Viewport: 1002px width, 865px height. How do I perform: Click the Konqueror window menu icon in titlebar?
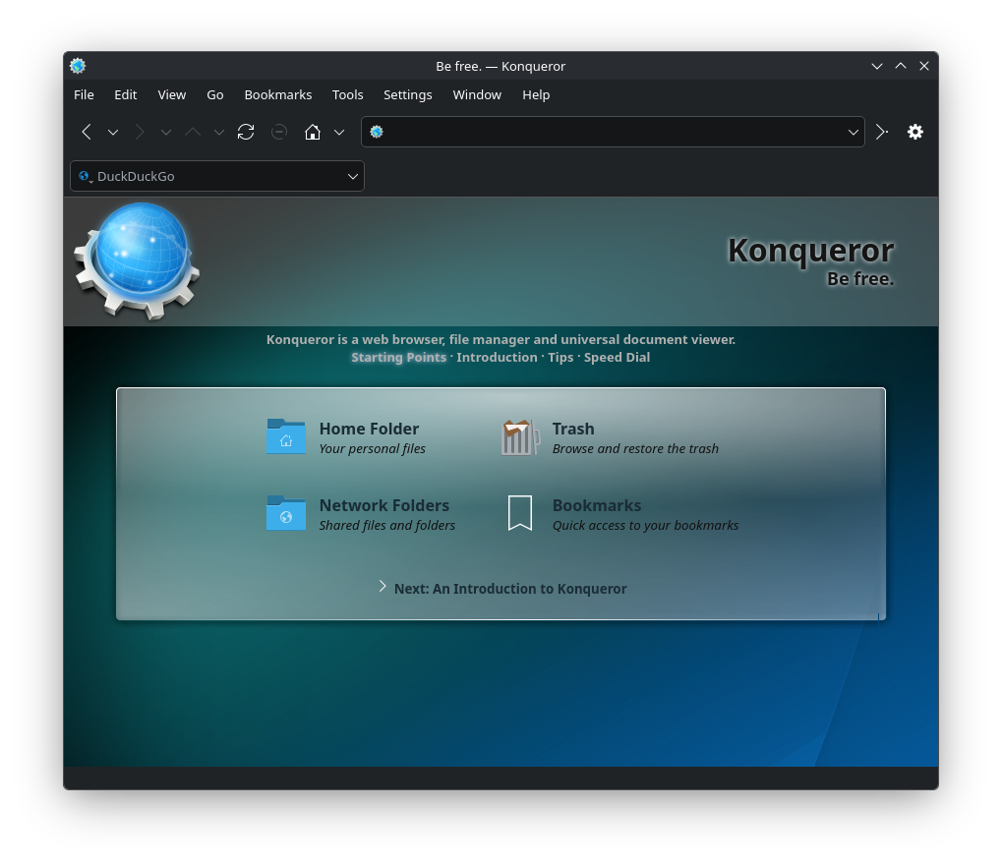coord(78,66)
